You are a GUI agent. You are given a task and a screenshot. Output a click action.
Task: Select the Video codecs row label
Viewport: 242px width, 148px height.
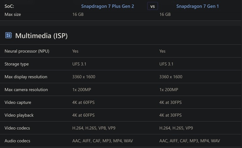coord(17,128)
